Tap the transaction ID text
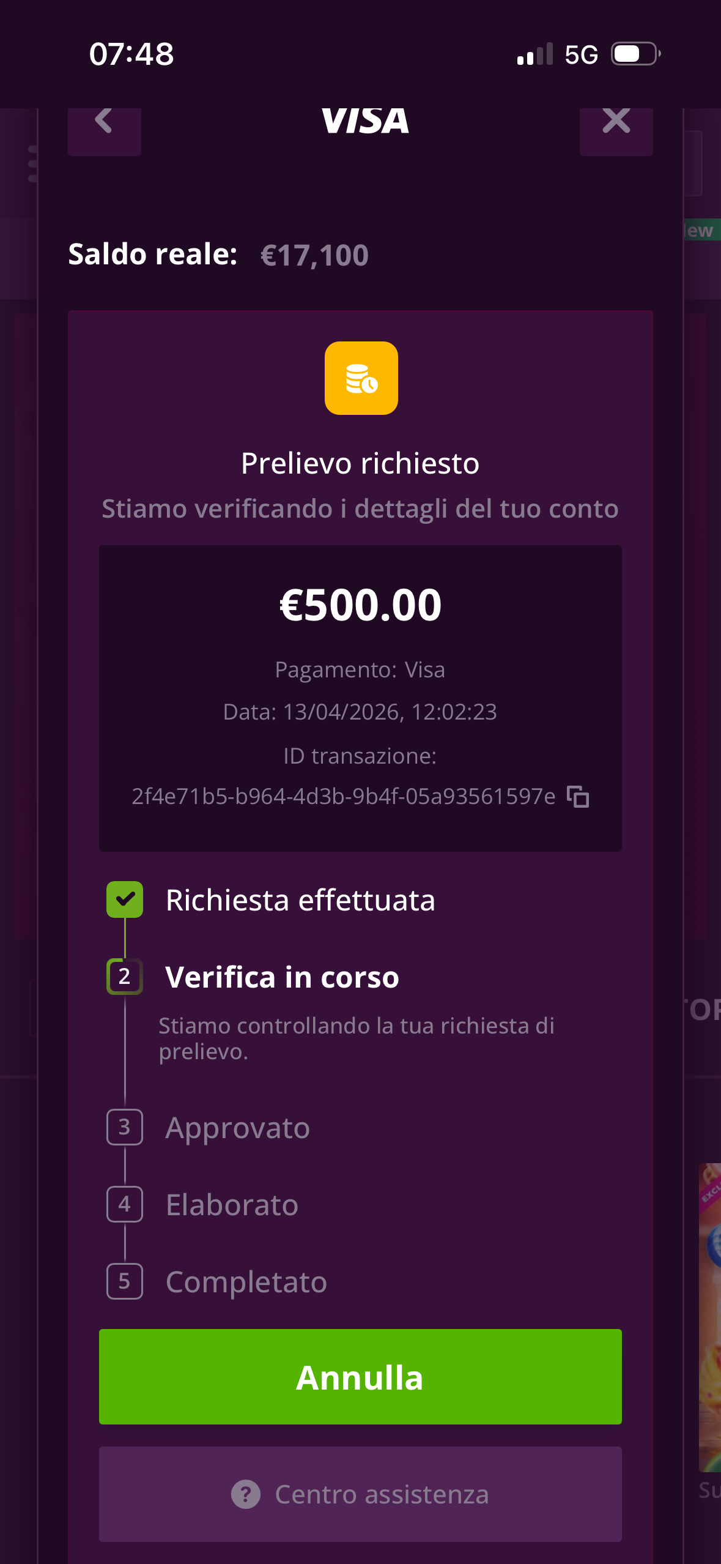 coord(344,797)
